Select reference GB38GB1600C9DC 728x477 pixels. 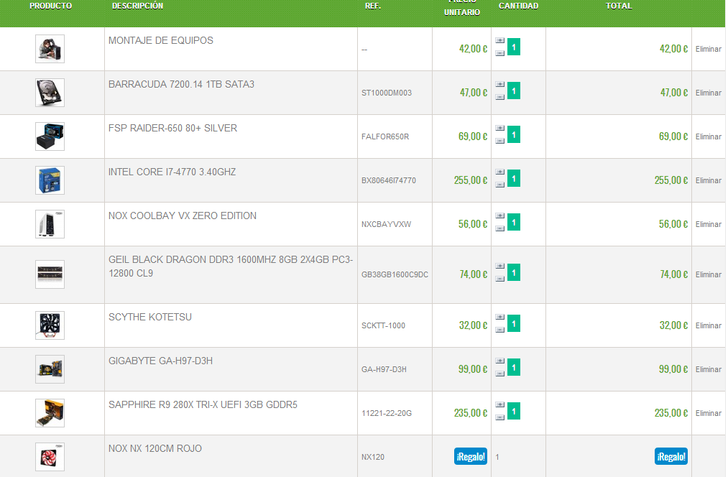click(395, 274)
